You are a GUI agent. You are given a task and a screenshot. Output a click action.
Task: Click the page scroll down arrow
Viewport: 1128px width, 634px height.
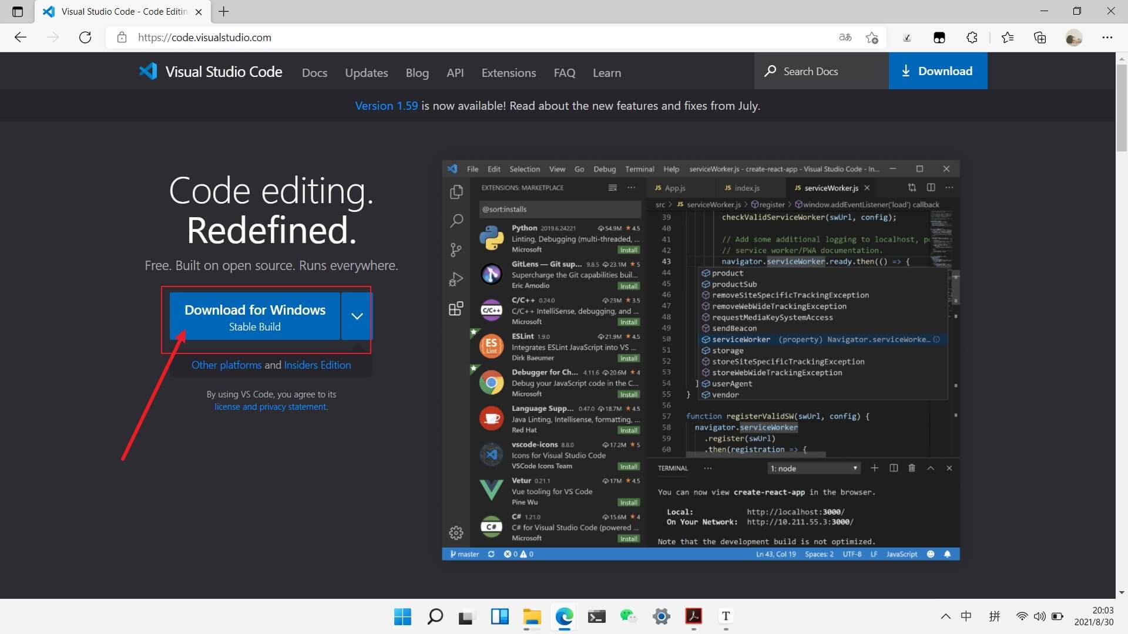tap(1122, 593)
